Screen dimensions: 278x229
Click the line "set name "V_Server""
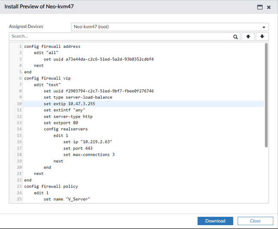click(x=66, y=199)
